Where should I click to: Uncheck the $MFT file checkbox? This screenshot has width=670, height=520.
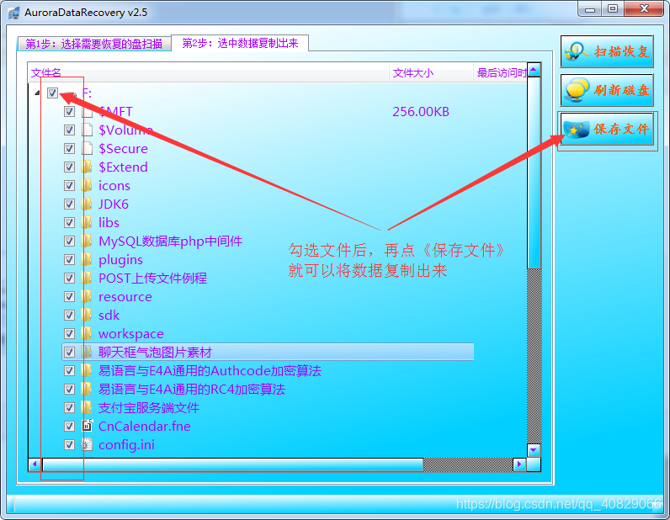pos(69,112)
